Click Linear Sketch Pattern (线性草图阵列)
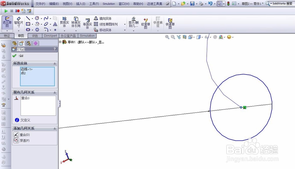 [106, 24]
